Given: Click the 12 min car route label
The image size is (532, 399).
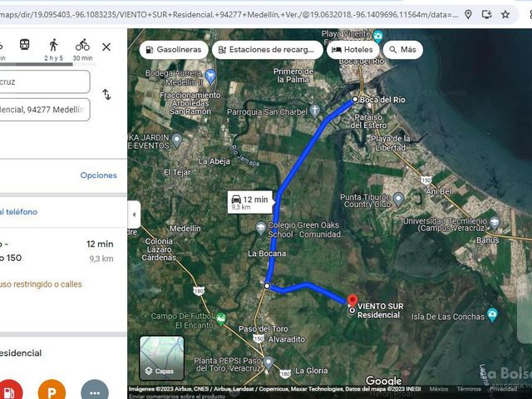Looking at the screenshot, I should [249, 202].
